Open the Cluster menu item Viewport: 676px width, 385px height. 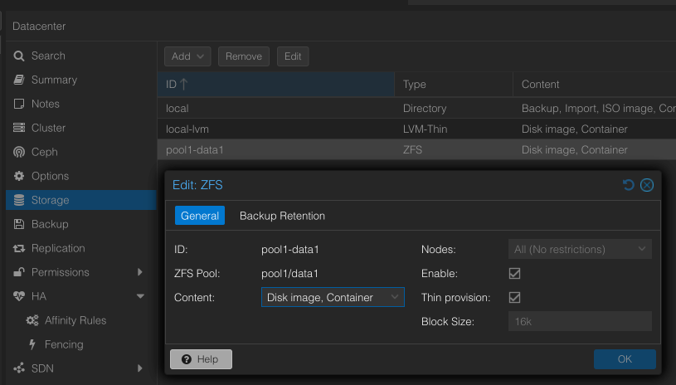[81, 128]
